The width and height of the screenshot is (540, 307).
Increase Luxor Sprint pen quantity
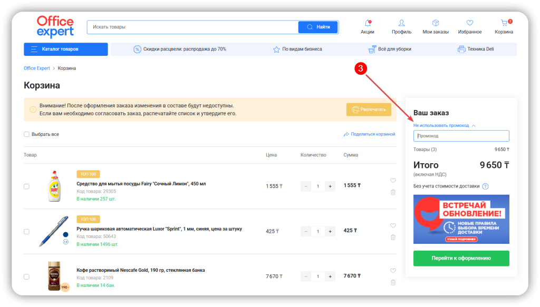point(330,231)
